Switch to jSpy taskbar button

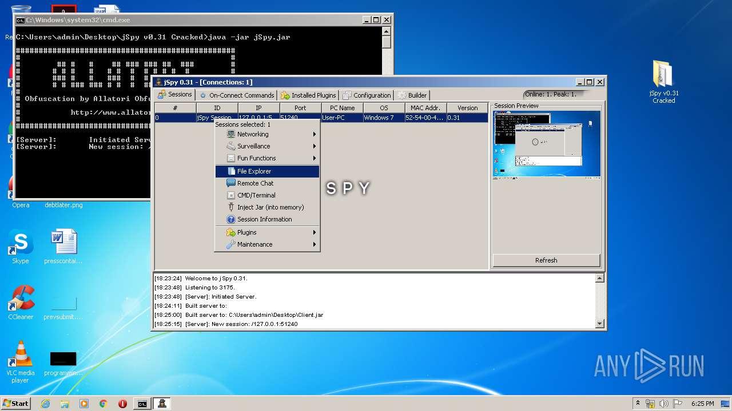(162, 404)
